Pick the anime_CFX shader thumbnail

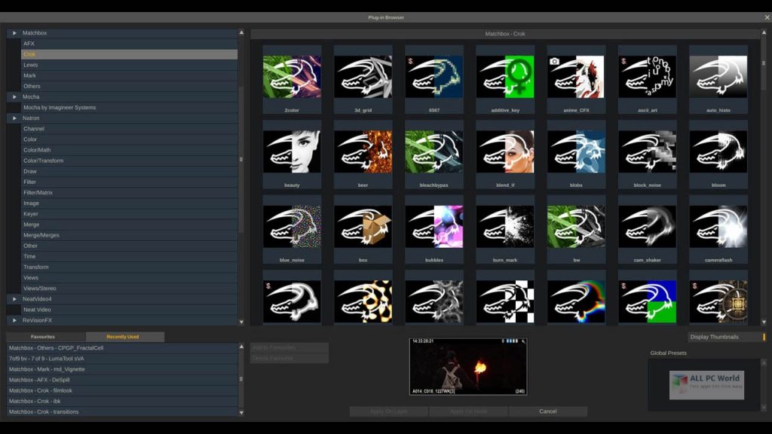coord(576,77)
